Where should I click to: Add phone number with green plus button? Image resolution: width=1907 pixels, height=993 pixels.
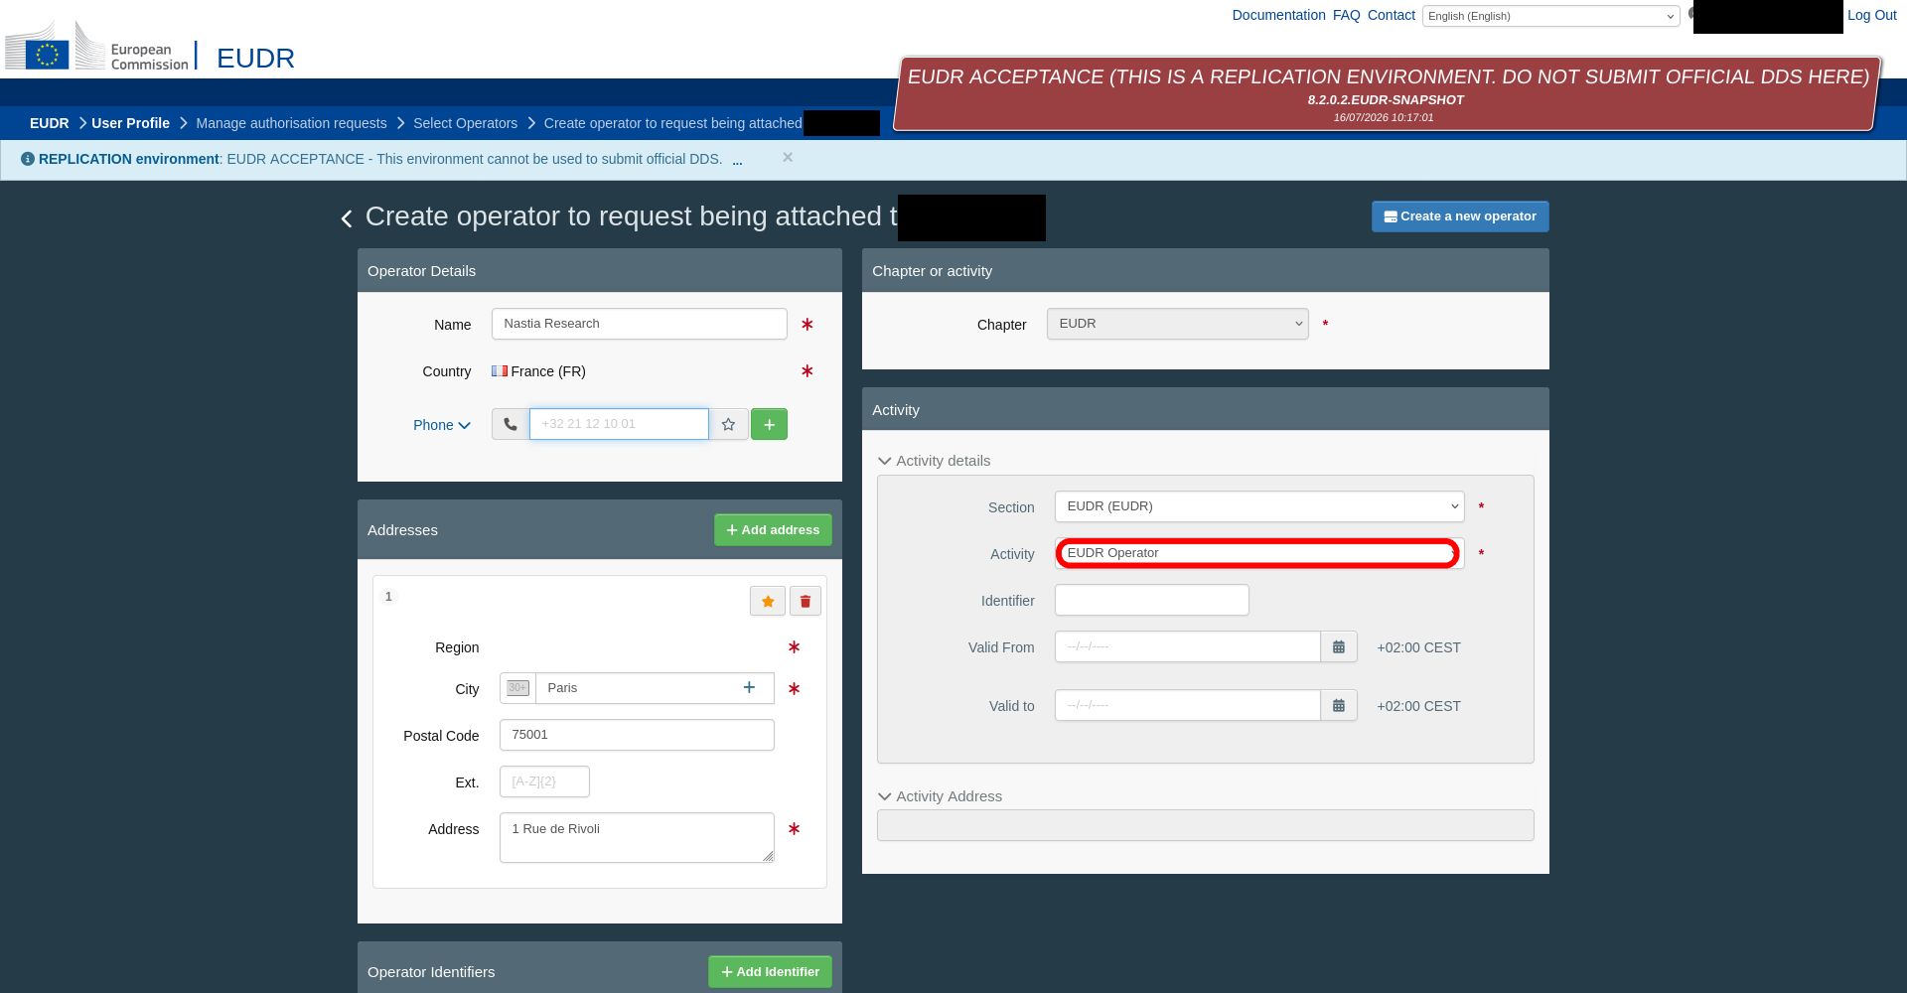(x=769, y=424)
